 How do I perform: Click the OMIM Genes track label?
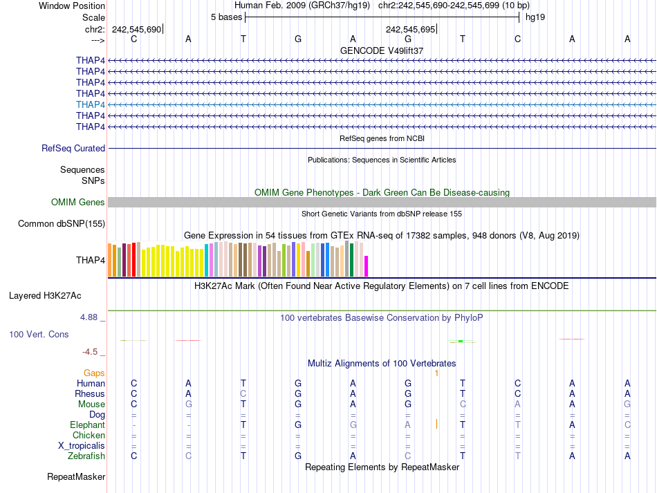tap(78, 203)
